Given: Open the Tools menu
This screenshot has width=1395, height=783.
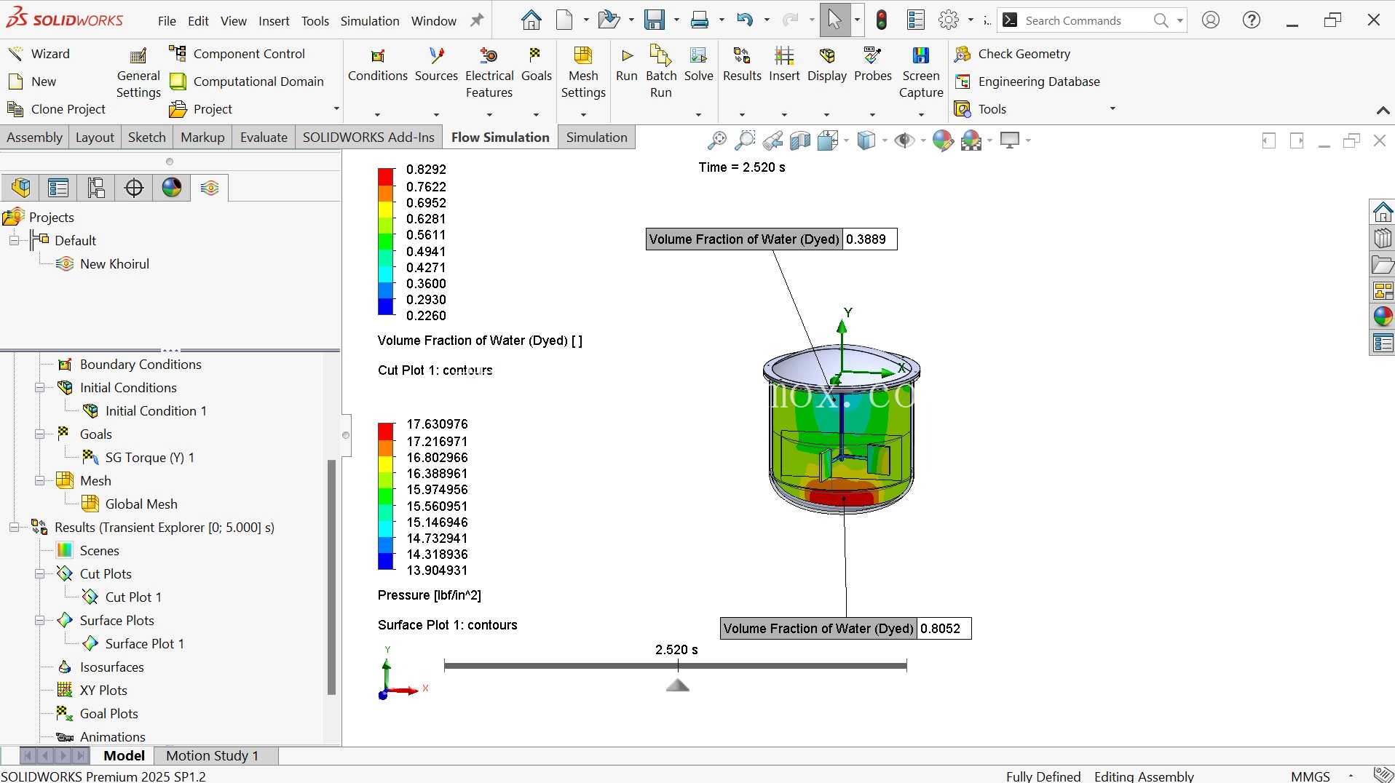Looking at the screenshot, I should pyautogui.click(x=315, y=21).
